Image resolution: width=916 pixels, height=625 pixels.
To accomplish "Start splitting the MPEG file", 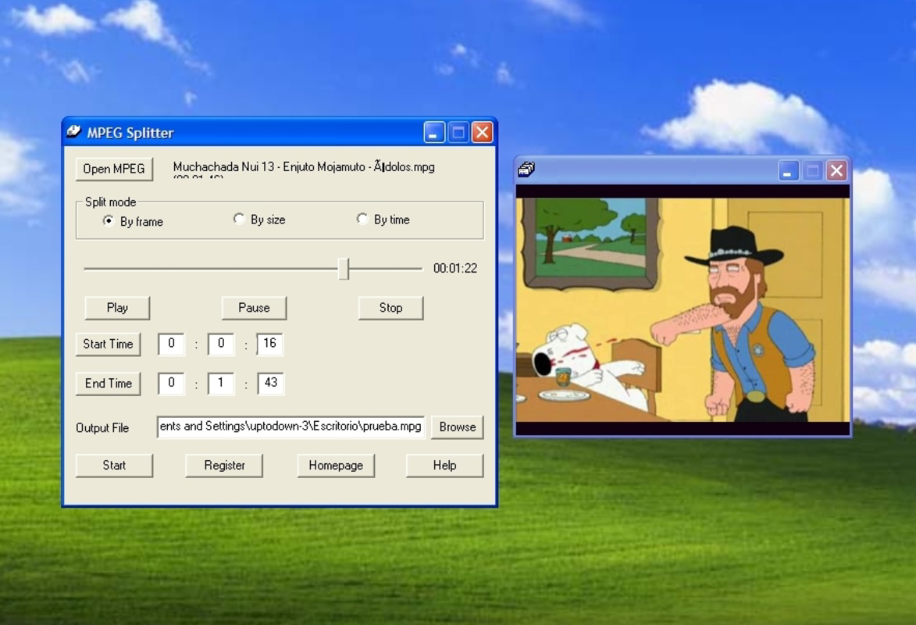I will click(x=115, y=466).
